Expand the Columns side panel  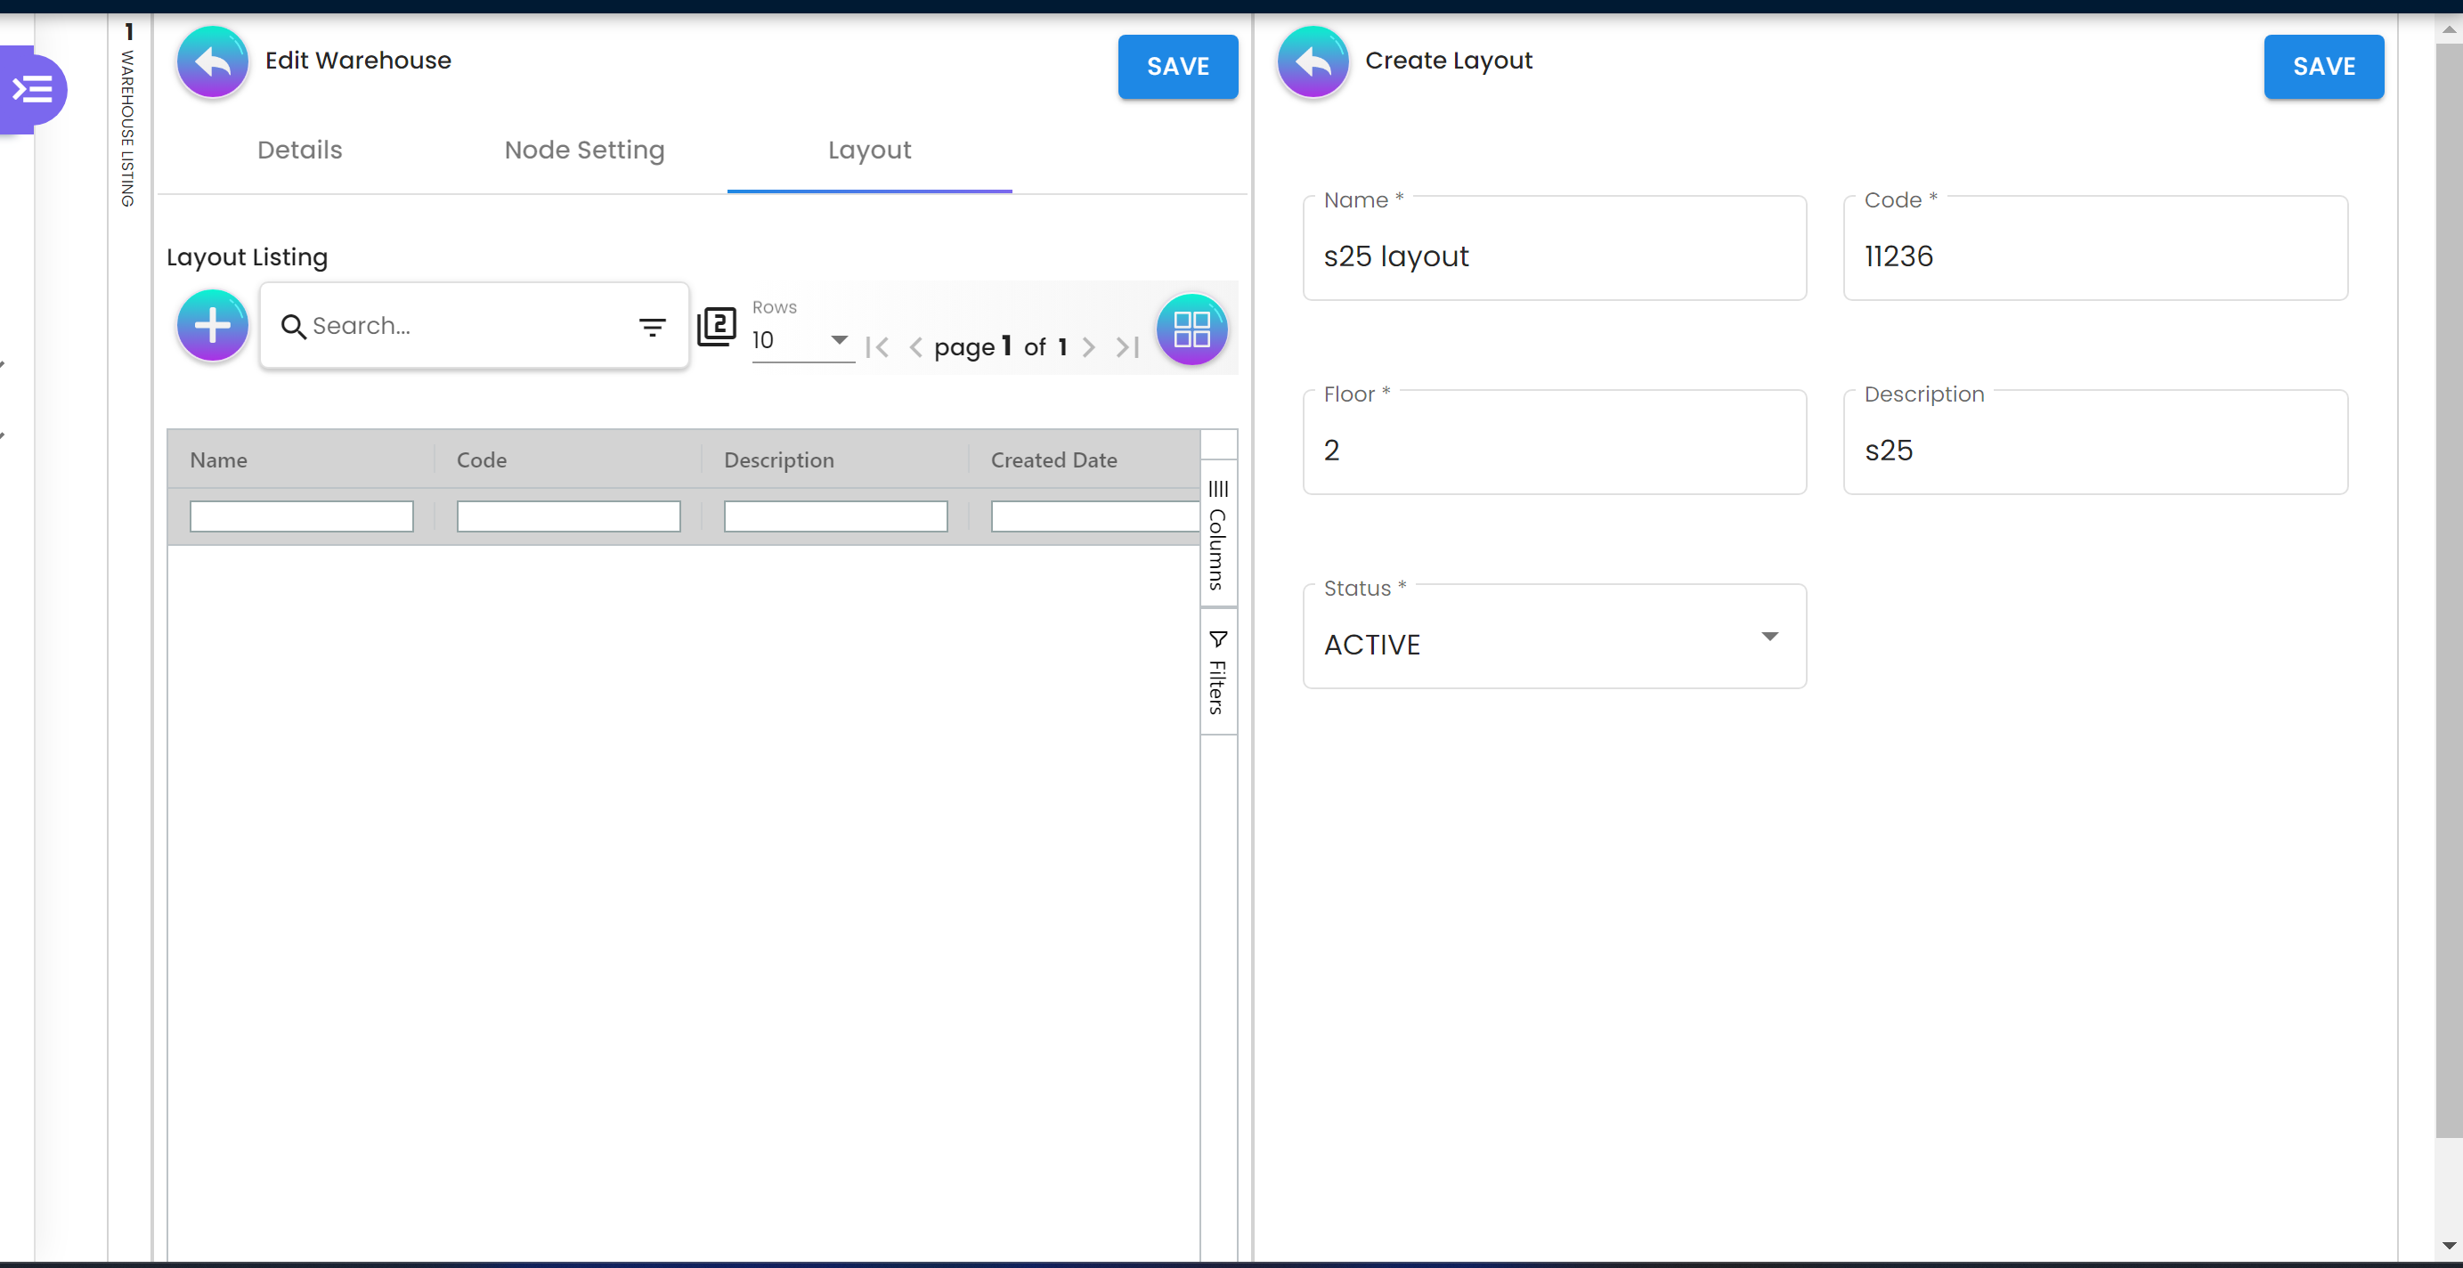point(1217,535)
